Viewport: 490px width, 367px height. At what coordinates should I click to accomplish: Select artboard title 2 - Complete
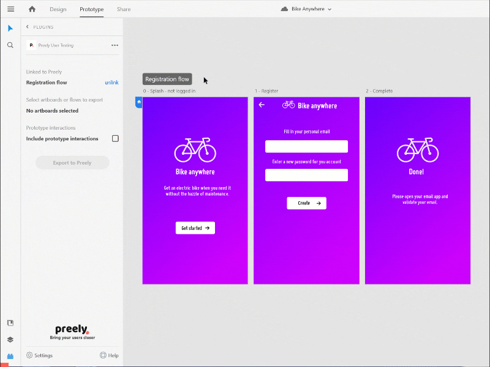pyautogui.click(x=379, y=91)
